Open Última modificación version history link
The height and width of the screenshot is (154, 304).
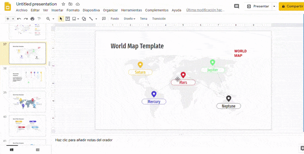[205, 10]
